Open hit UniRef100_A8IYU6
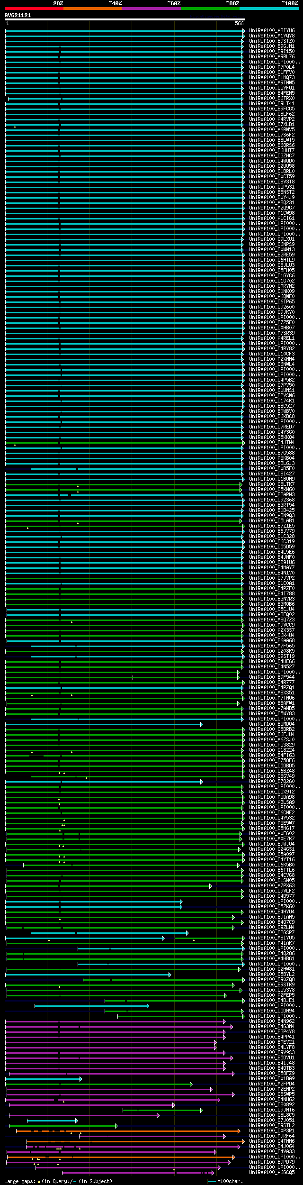Viewport: 303px width, 1185px height. (272, 30)
